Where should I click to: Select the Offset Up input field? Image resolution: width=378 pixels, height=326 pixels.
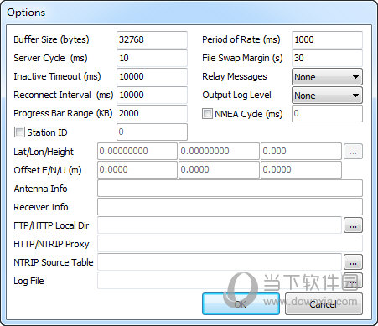click(x=301, y=169)
